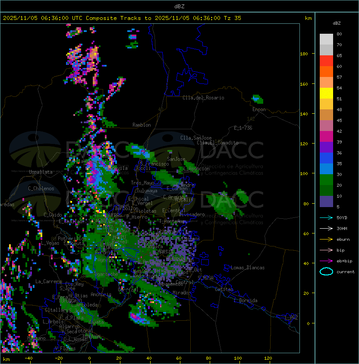The image size is (359, 364).
Task: Click the 'Tulumaya' place label
Action: (x=147, y=191)
